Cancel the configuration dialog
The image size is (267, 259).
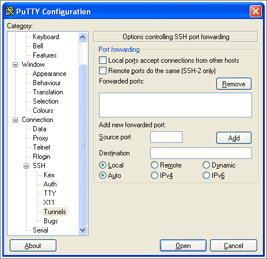click(x=234, y=246)
